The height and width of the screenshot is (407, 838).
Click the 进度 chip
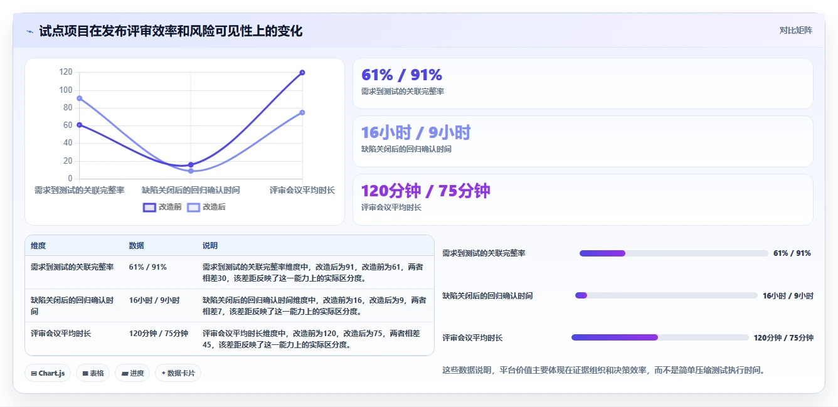[x=132, y=373]
